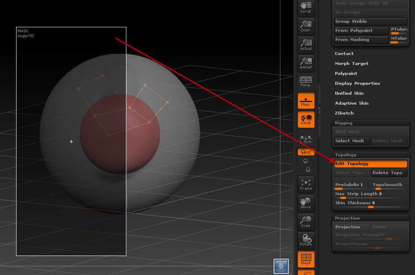Image resolution: width=415 pixels, height=275 pixels.
Task: Collapse the Topology section header
Action: 370,155
